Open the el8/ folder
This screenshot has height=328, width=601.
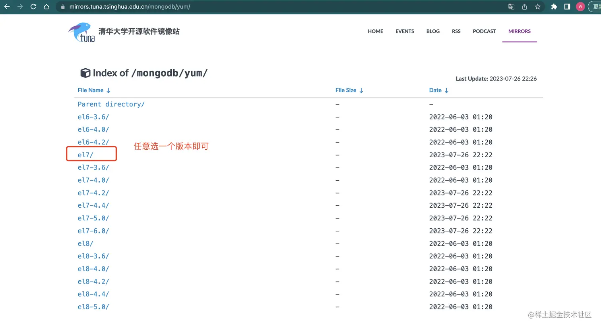[85, 244]
